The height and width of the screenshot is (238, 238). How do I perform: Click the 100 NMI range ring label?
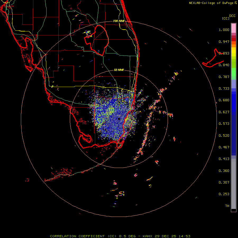coord(119,21)
